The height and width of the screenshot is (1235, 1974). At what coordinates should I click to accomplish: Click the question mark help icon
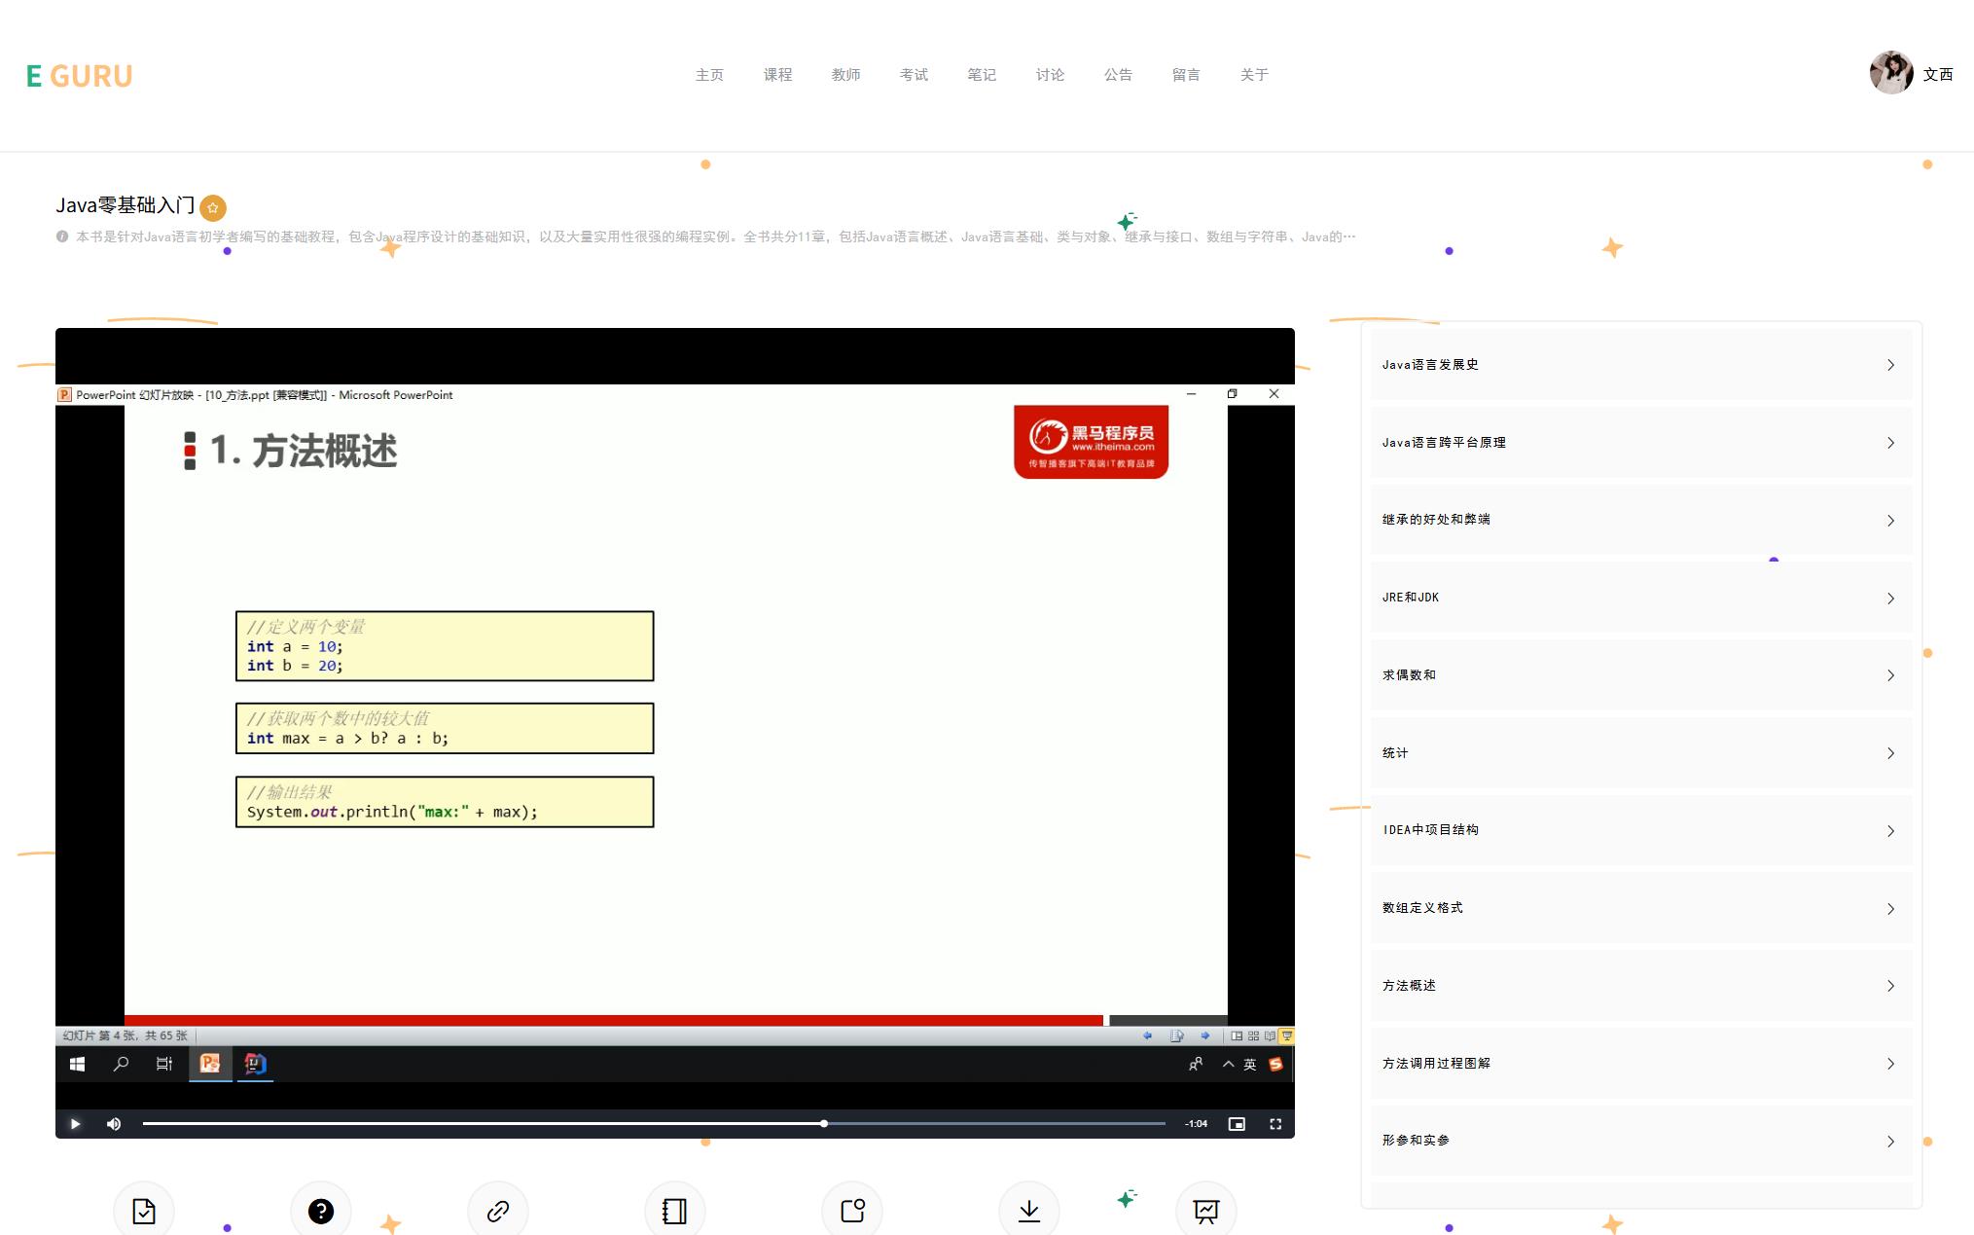(x=321, y=1211)
